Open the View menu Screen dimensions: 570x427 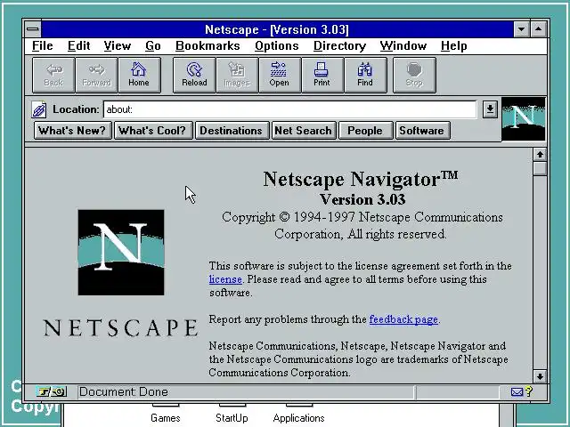point(117,46)
